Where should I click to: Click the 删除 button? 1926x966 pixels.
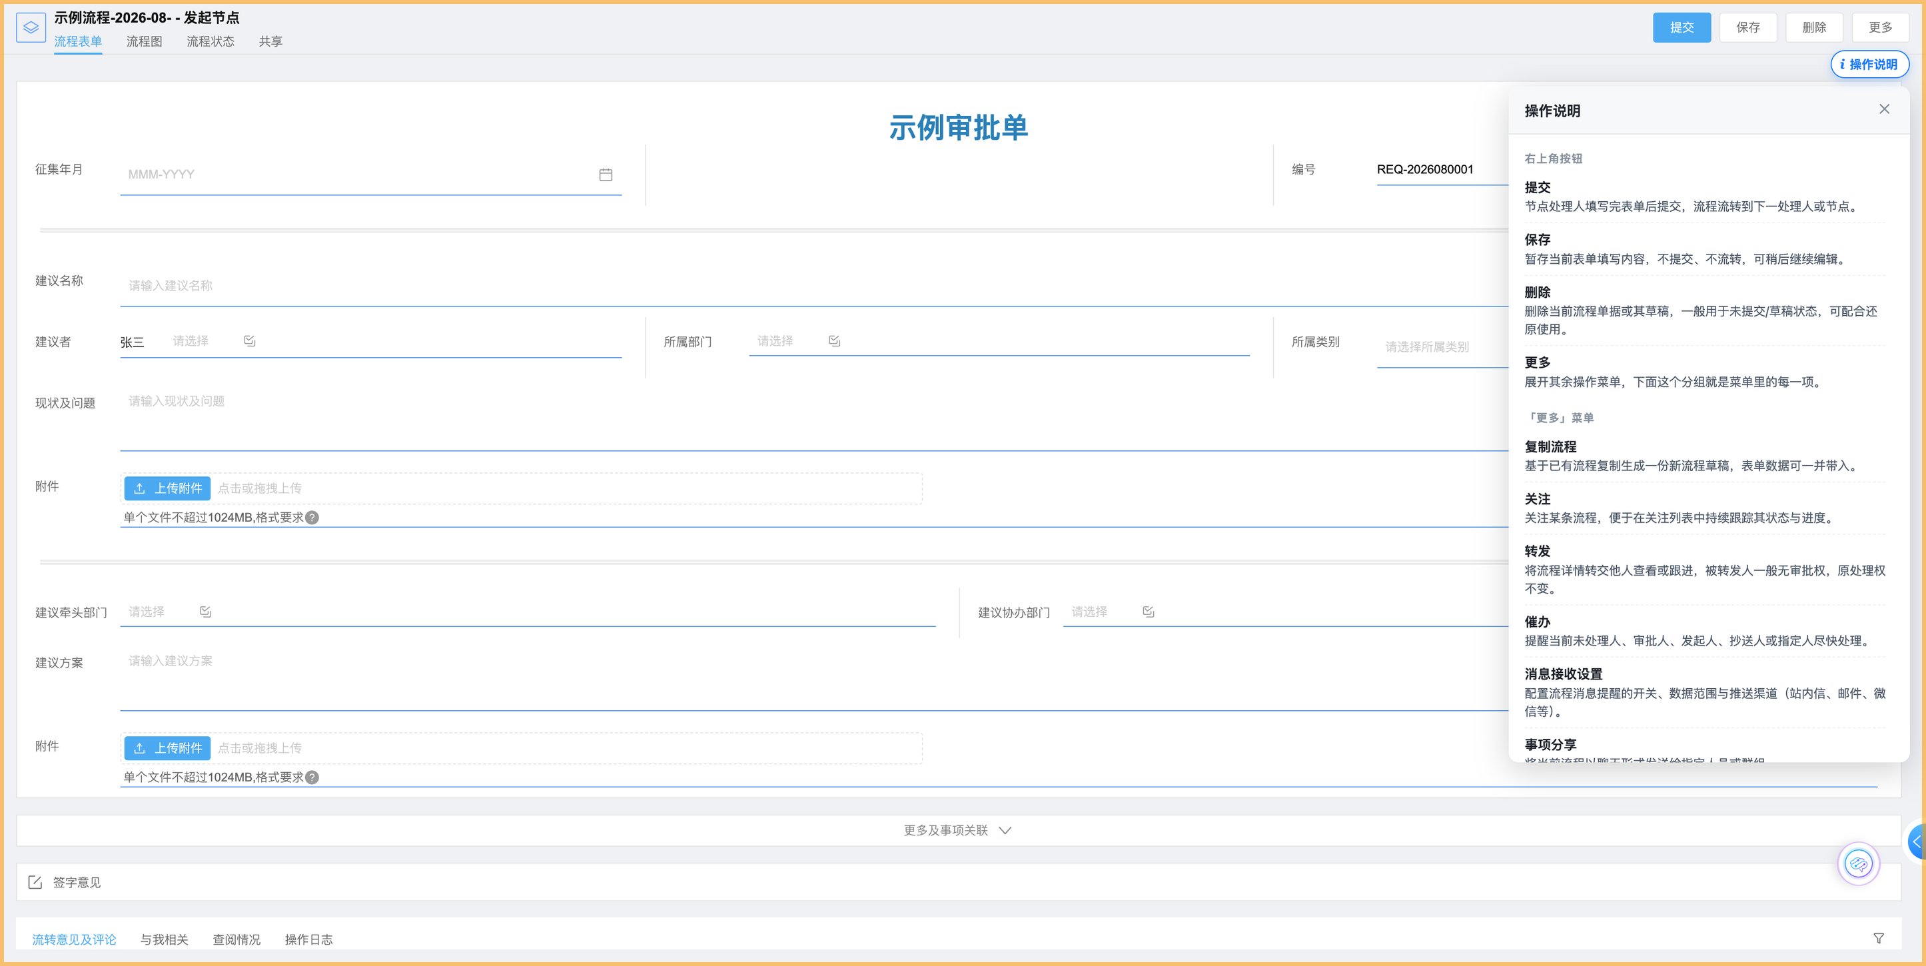tap(1814, 28)
